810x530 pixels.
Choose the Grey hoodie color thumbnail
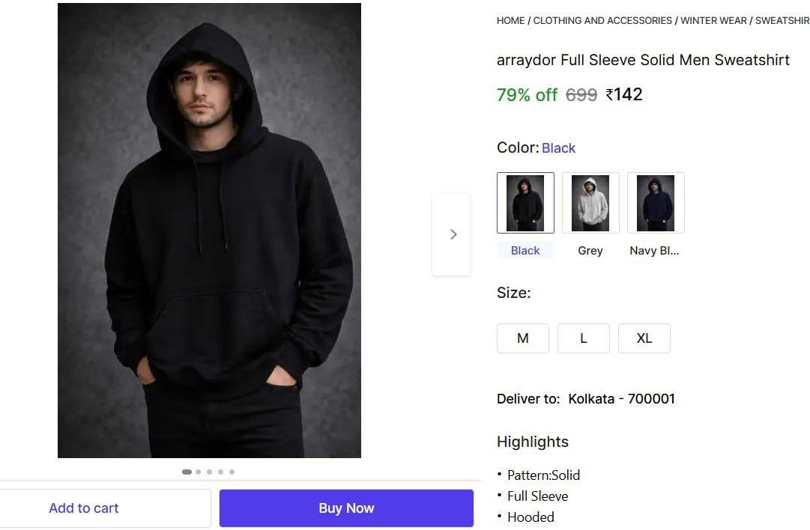tap(590, 203)
